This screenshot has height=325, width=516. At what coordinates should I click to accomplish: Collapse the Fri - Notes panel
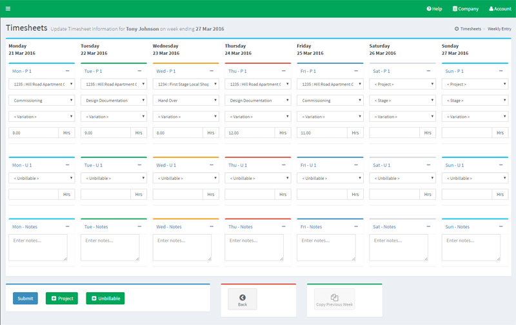356,226
